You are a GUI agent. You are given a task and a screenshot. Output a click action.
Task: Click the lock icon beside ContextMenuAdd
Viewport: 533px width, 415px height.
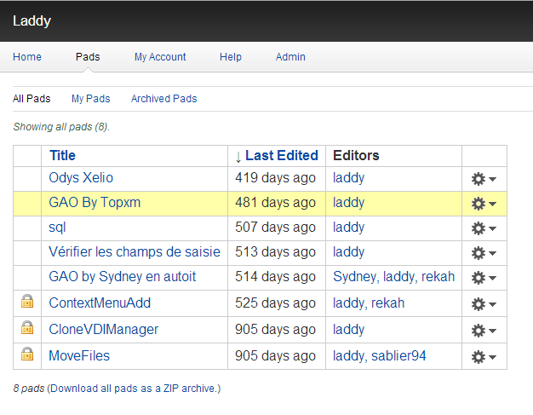point(27,301)
